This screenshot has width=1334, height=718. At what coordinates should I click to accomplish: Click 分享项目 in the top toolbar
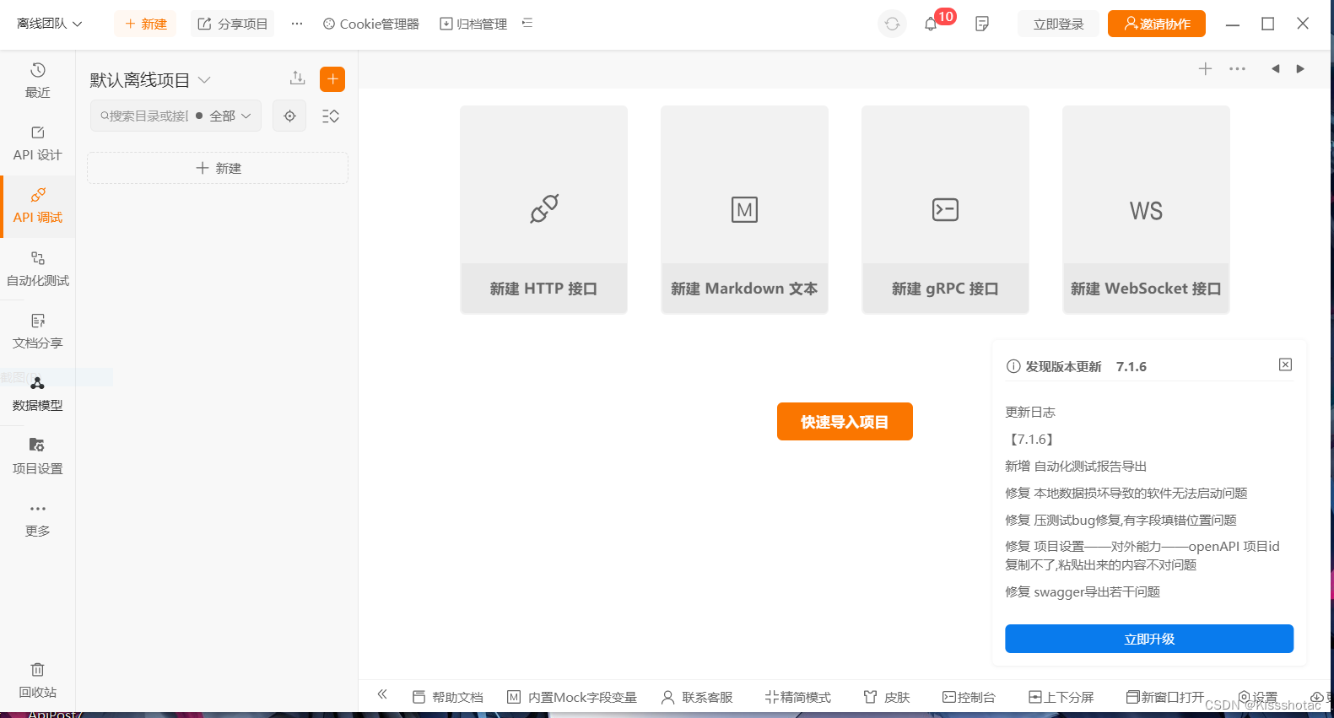point(233,24)
